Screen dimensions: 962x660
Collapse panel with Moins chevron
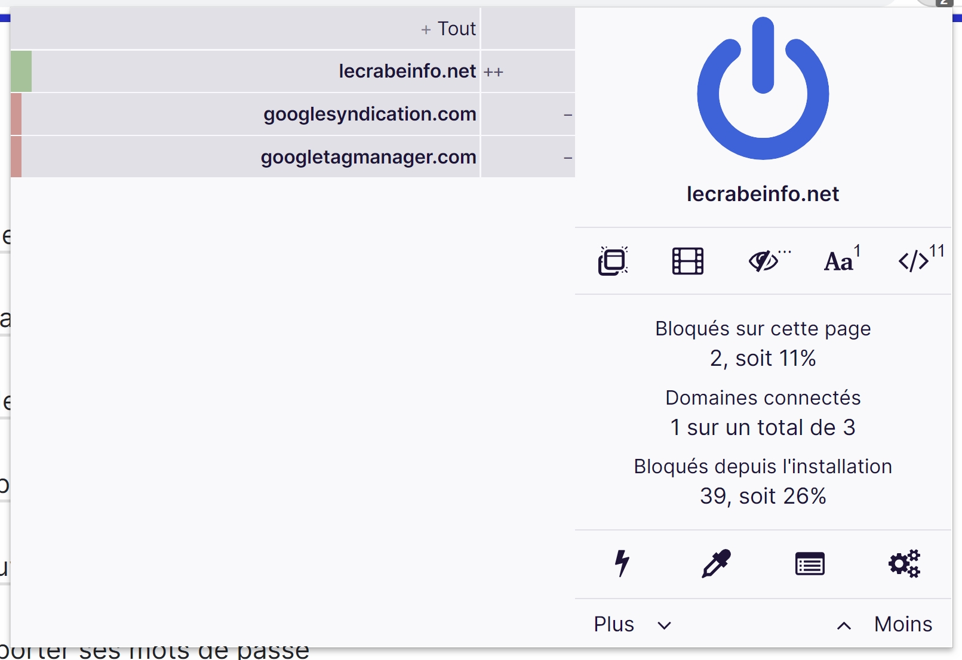click(884, 624)
